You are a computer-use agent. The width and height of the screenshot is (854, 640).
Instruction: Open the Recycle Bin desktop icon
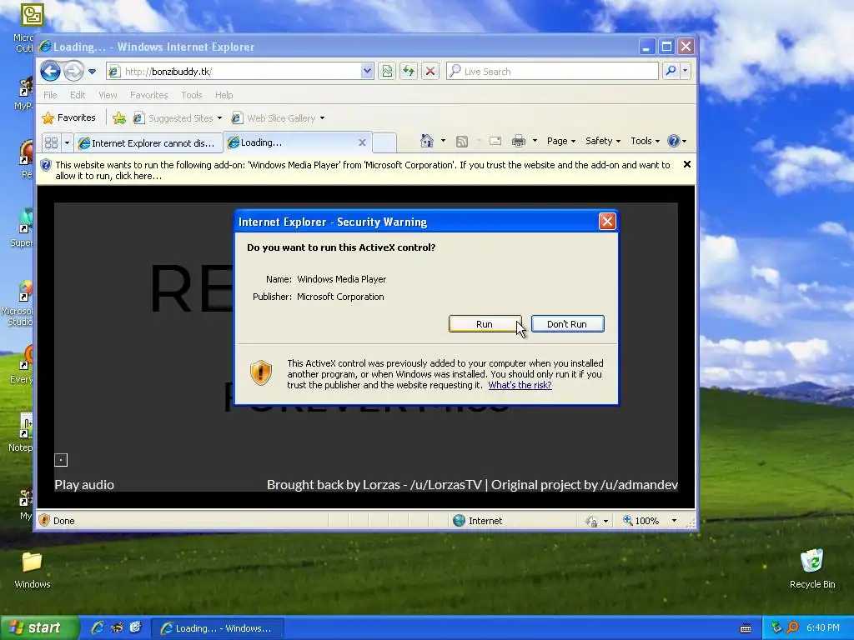[x=812, y=568]
